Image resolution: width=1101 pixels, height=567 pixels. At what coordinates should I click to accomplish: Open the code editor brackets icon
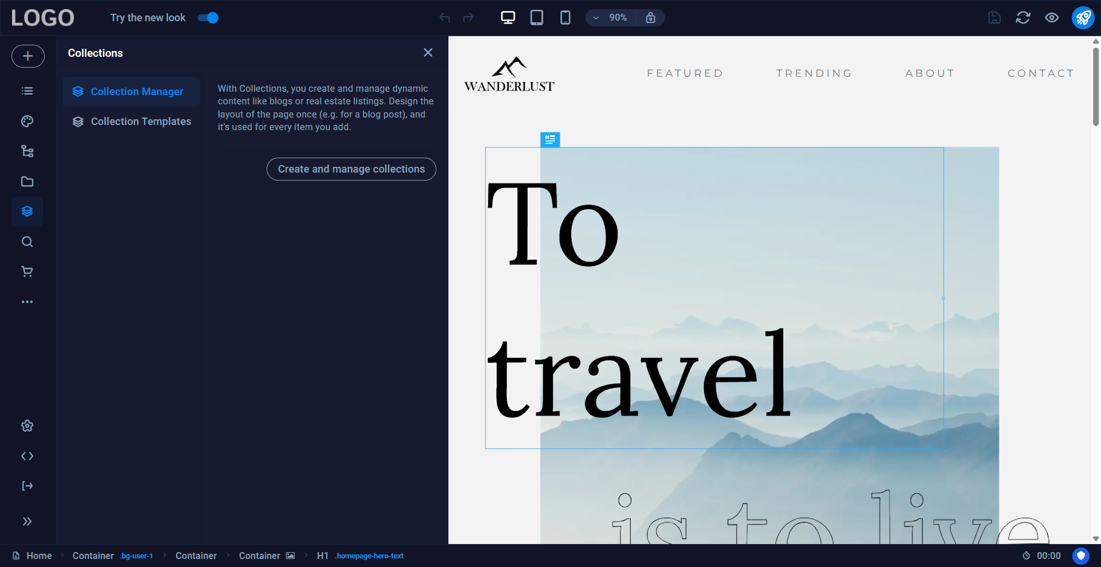click(27, 456)
